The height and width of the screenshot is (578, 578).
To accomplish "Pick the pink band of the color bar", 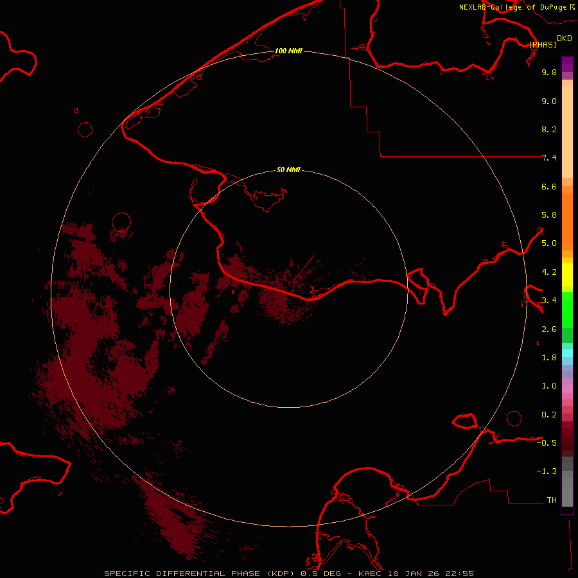I will tap(567, 389).
